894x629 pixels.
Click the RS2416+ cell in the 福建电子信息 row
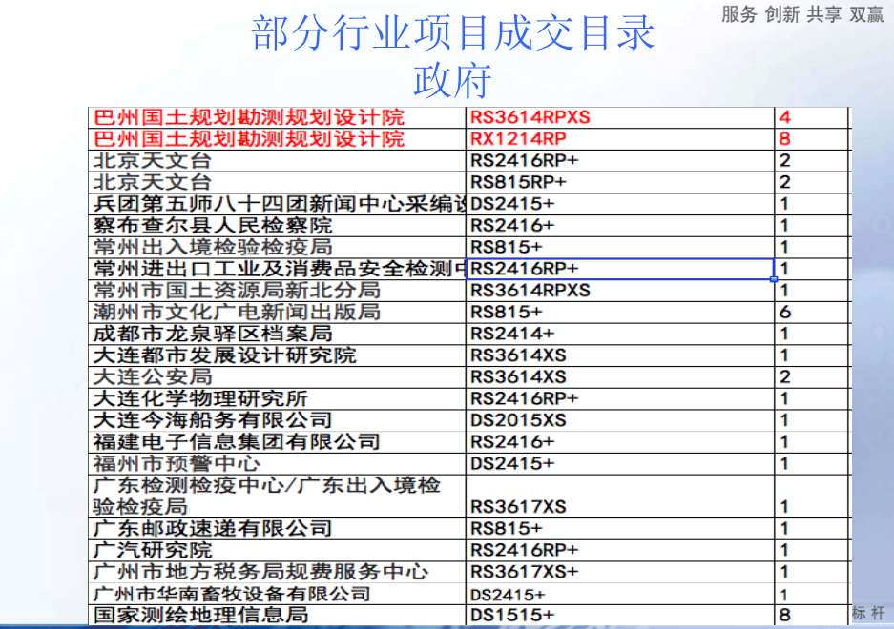620,442
